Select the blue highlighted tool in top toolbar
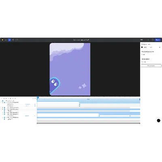The width and height of the screenshot is (162, 162). point(9,40)
